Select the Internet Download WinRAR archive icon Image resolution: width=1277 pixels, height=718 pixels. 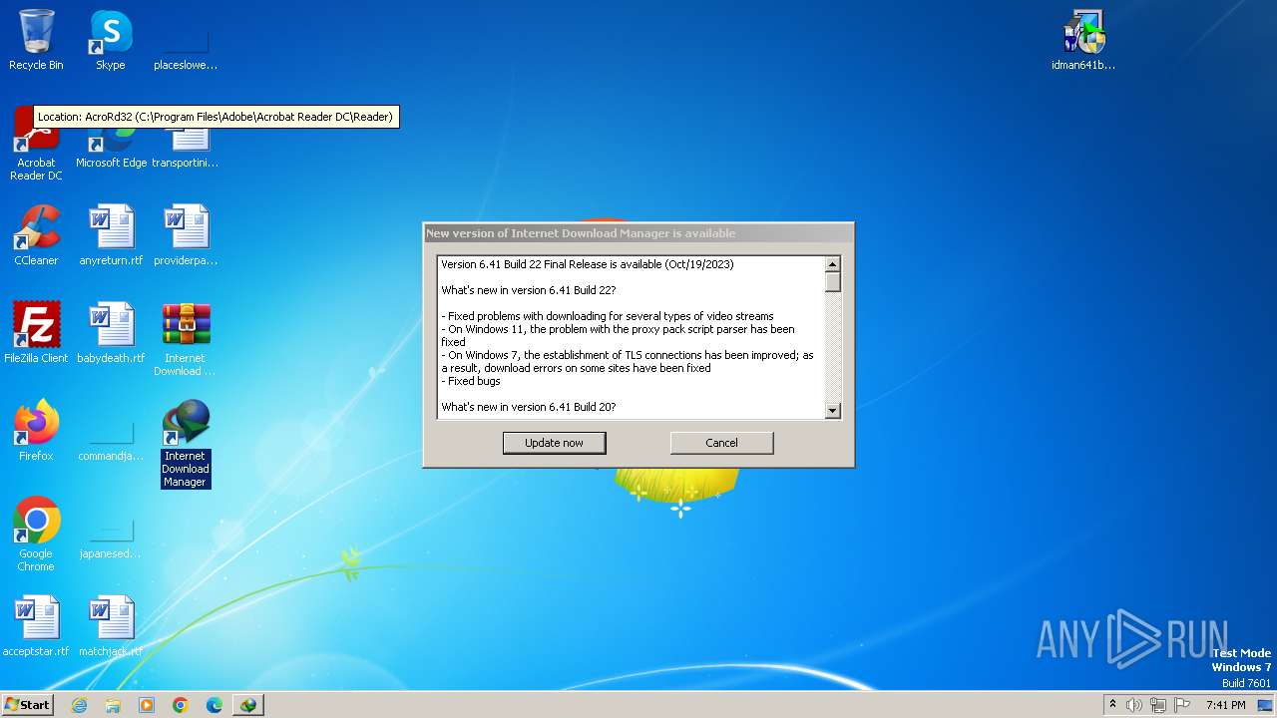coord(186,339)
